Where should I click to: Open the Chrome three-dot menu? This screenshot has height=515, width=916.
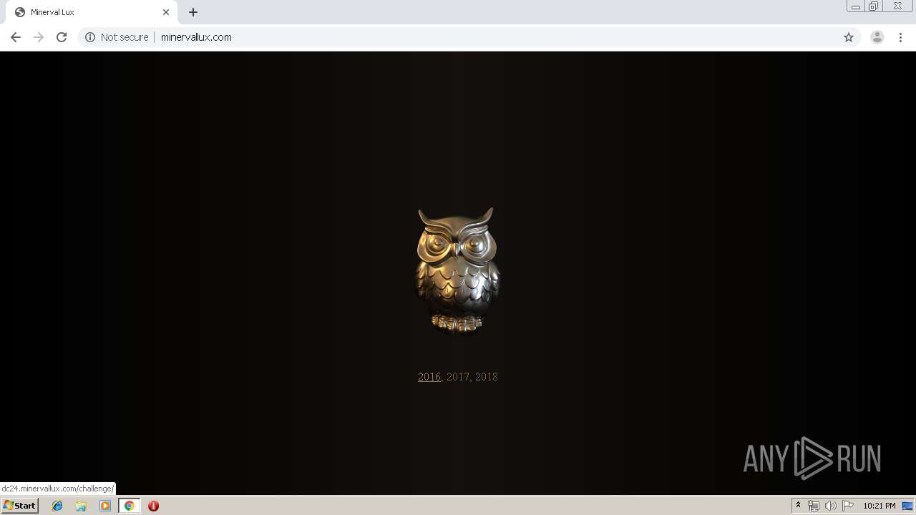pyautogui.click(x=900, y=37)
